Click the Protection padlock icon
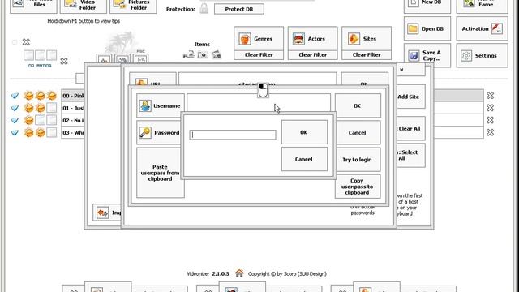519x292 pixels. coord(204,9)
